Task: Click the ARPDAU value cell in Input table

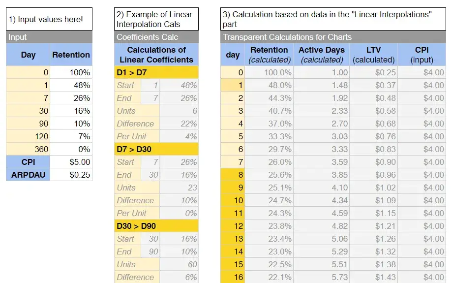Action: point(71,175)
